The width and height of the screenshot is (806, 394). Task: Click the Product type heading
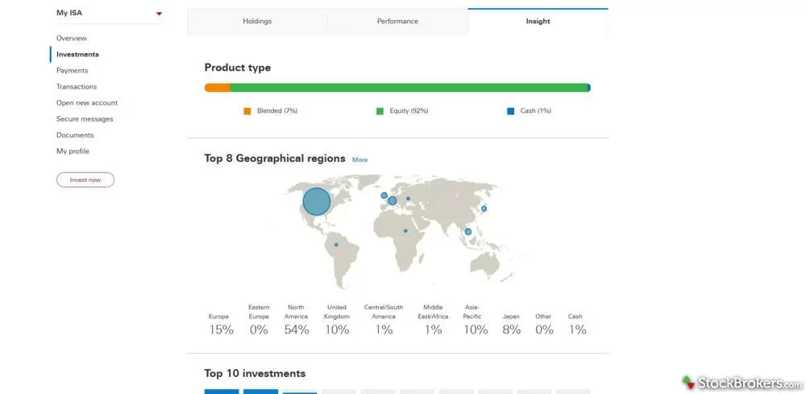click(238, 68)
